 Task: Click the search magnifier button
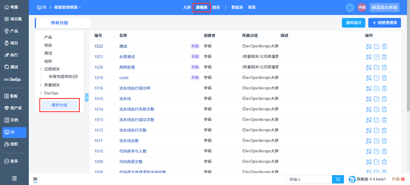coord(338,179)
